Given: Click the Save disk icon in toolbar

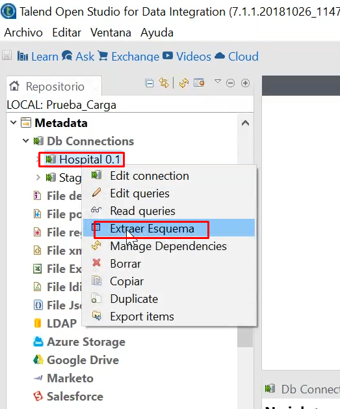Looking at the screenshot, I should coord(7,55).
